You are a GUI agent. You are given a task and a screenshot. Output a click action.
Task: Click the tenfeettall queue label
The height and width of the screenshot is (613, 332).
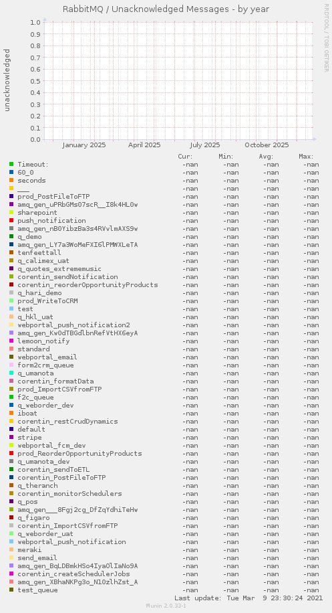[39, 252]
